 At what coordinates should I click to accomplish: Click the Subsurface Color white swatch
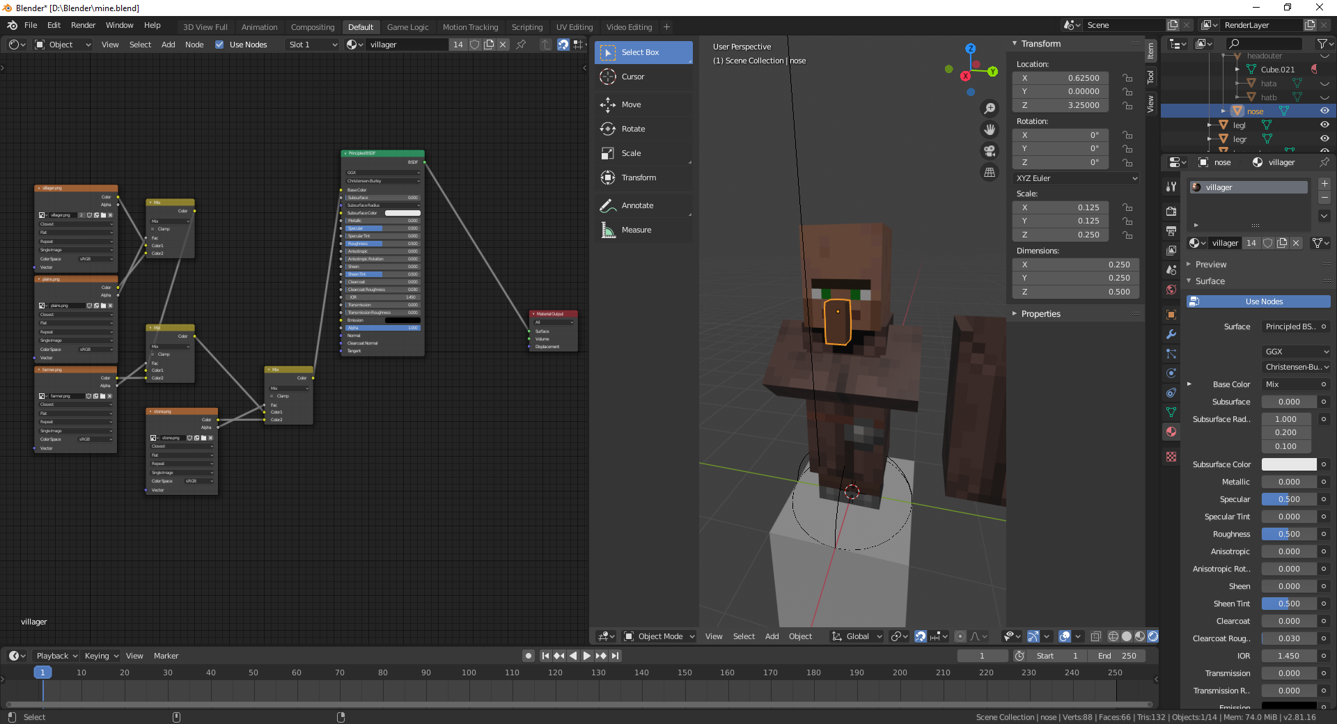coord(1289,464)
